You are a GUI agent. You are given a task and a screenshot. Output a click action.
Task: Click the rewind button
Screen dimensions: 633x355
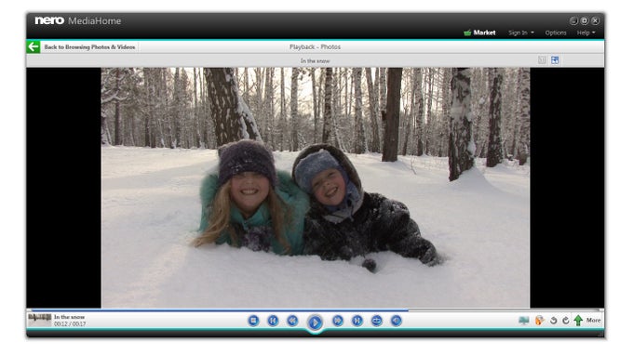tap(292, 321)
